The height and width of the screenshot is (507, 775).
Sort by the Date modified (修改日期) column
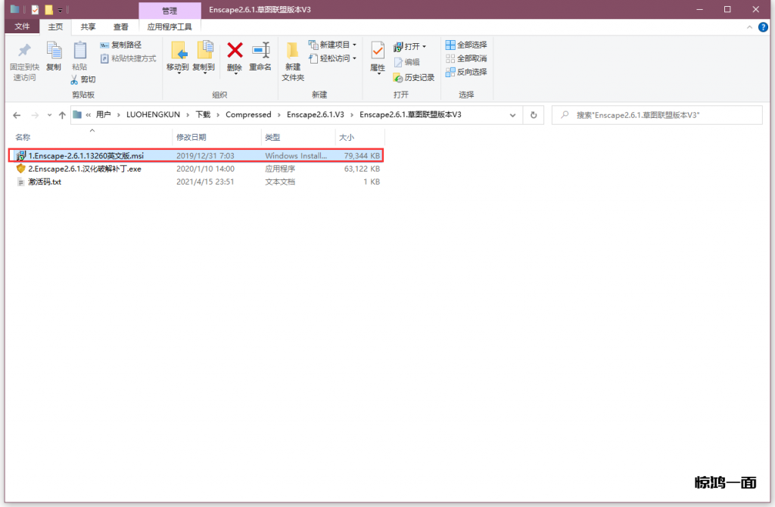[x=191, y=137]
